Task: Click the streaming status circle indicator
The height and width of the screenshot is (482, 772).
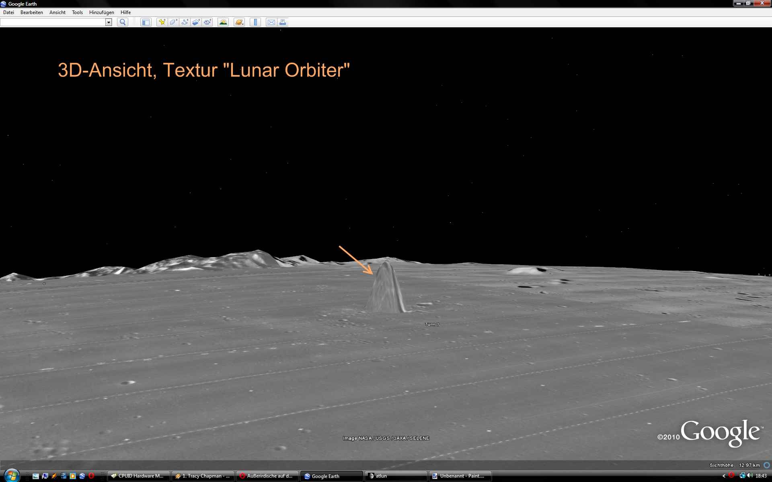Action: [767, 465]
